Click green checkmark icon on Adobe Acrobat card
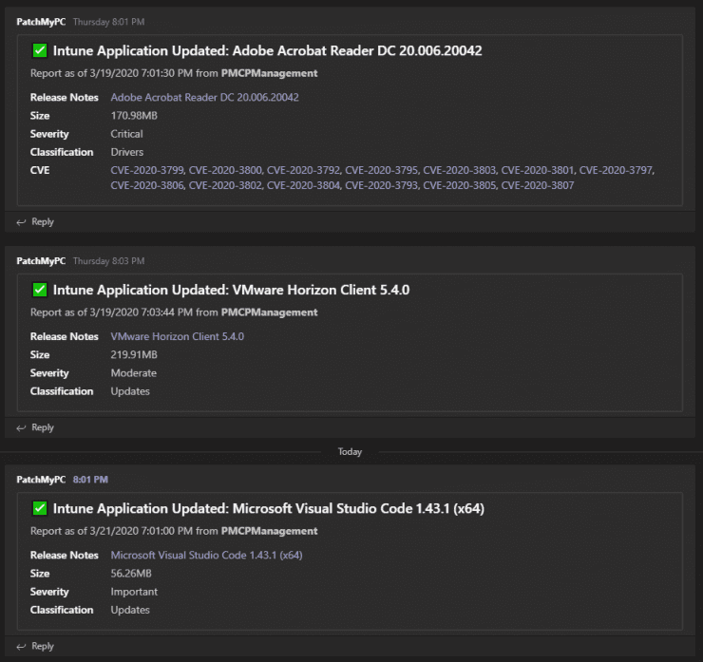This screenshot has height=662, width=703. coord(40,50)
